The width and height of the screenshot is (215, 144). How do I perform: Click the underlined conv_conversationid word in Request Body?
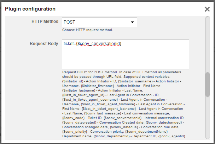click(100, 44)
